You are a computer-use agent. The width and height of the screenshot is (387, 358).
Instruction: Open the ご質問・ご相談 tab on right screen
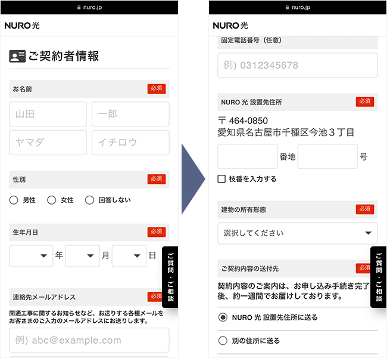pyautogui.click(x=379, y=277)
